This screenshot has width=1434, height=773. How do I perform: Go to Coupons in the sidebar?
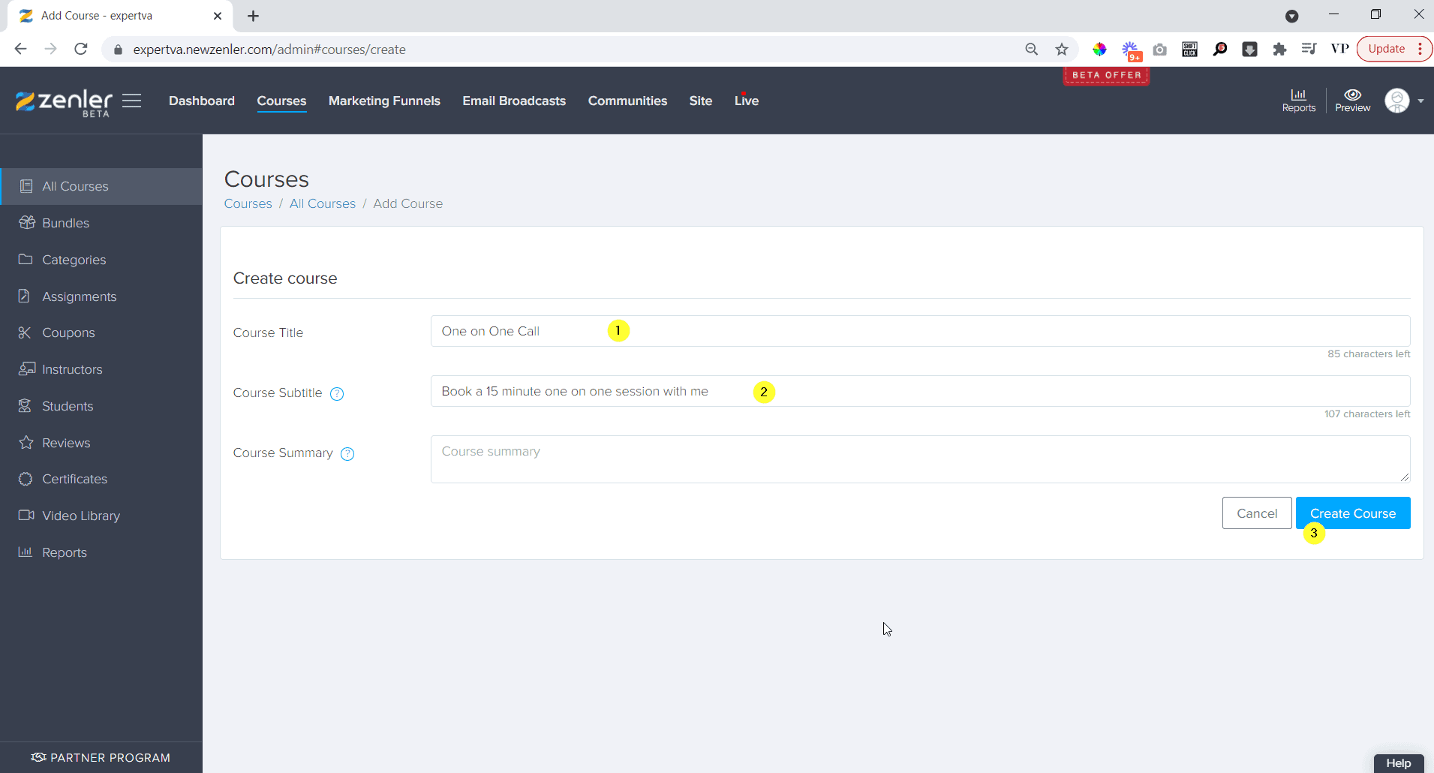pyautogui.click(x=68, y=332)
